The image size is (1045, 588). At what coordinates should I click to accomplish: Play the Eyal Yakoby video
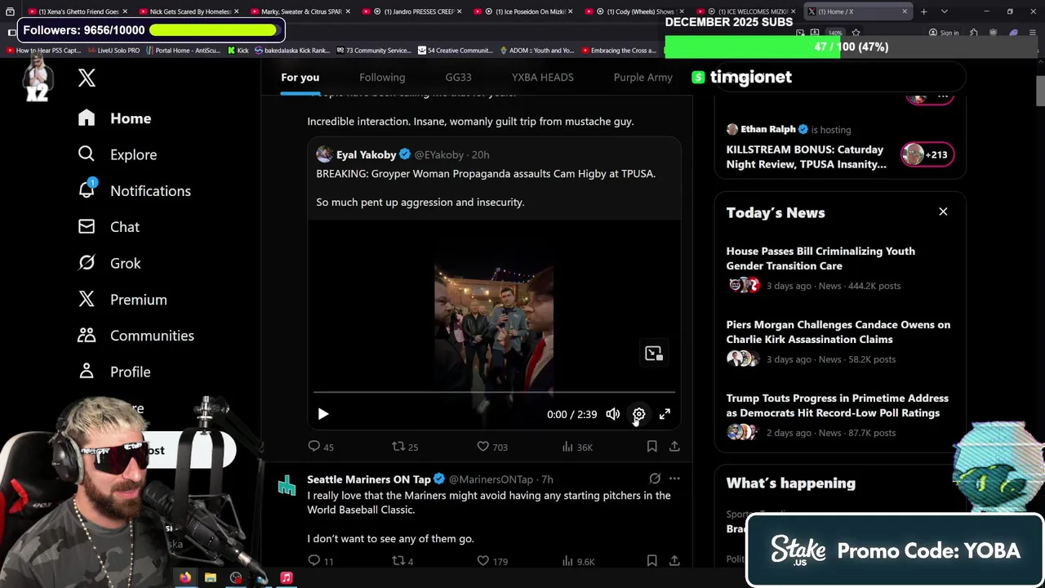point(323,414)
